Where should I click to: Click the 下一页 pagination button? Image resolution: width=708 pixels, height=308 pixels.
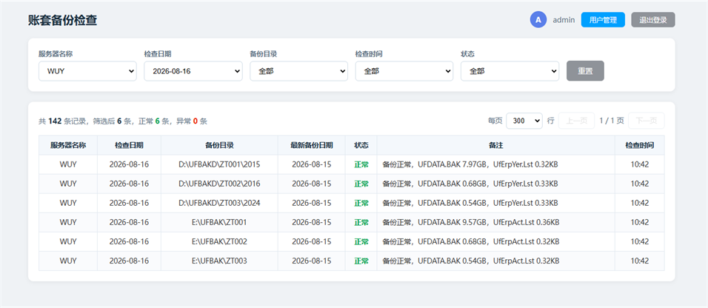coord(646,121)
